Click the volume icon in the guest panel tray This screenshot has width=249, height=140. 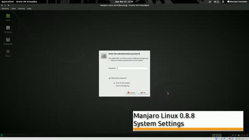[235, 135]
